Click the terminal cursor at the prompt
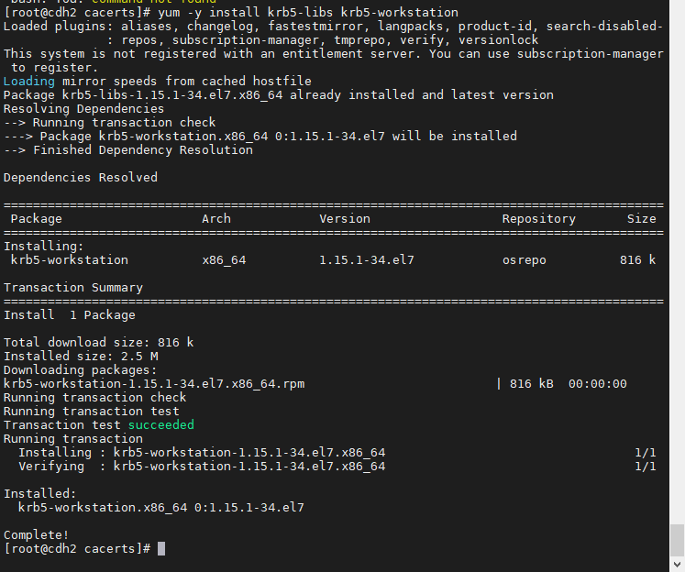685x572 pixels. [161, 549]
